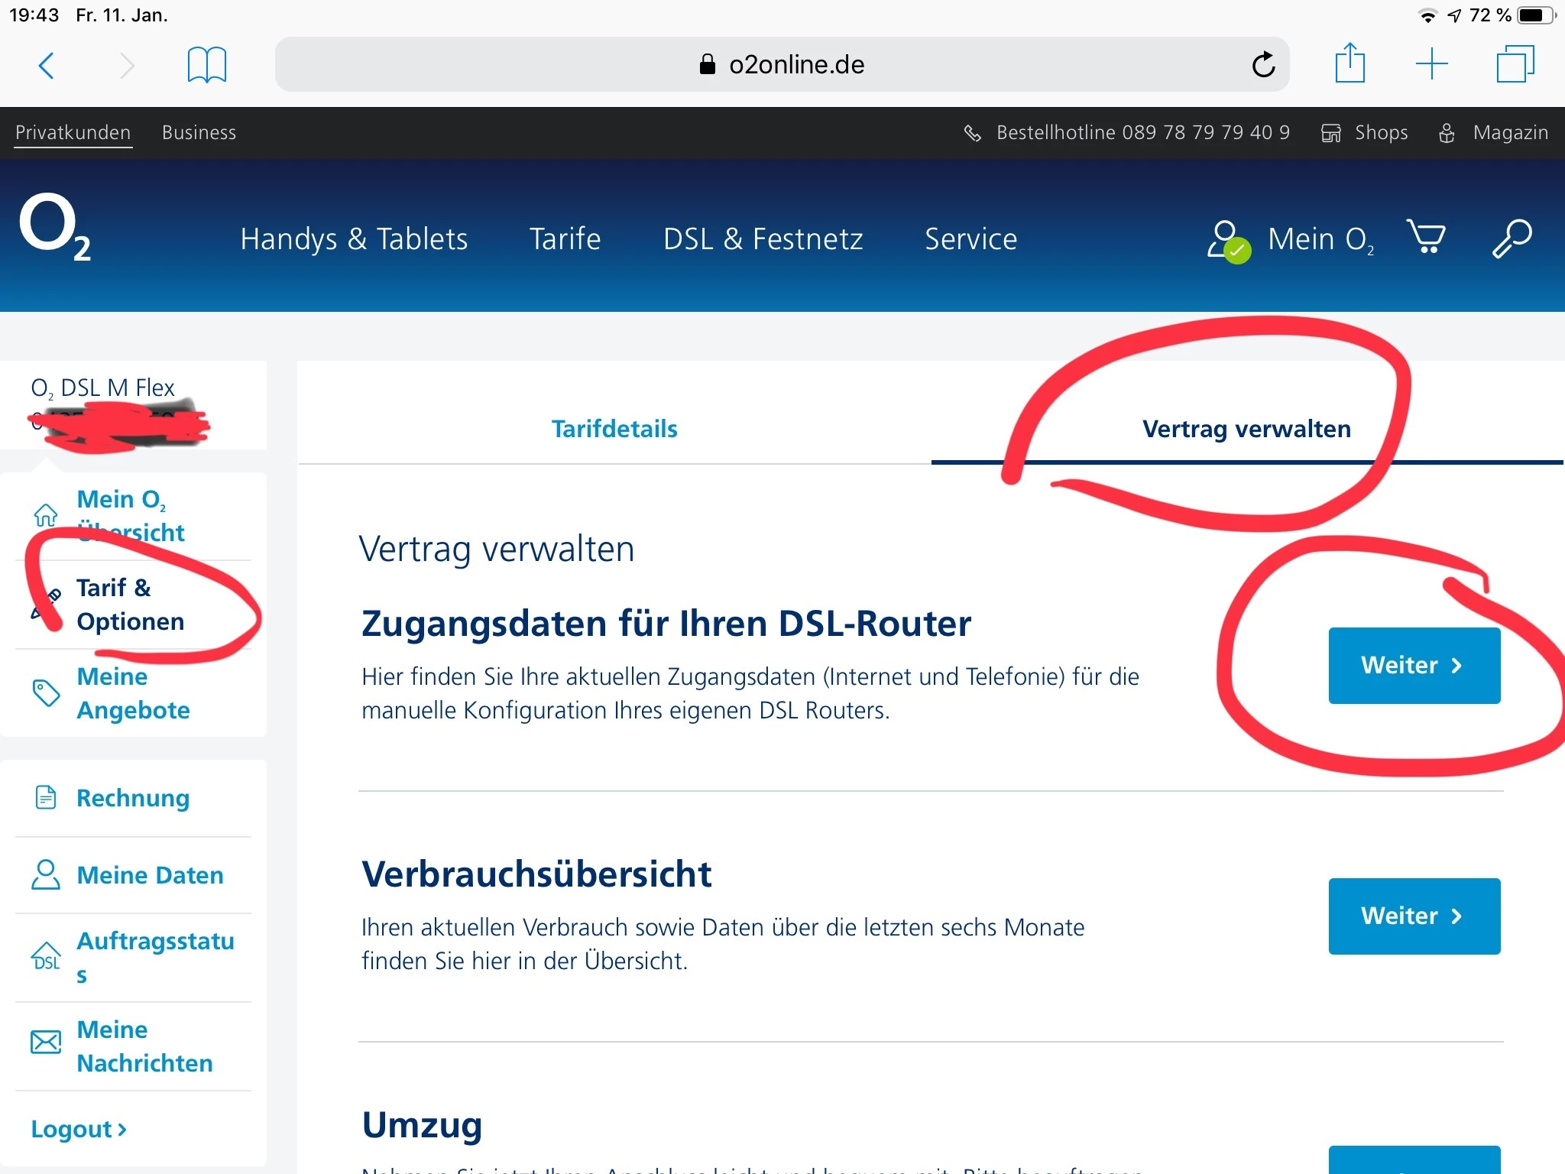Switch to Tarifdetails tab
Screen dimensions: 1565x1174
[x=614, y=429]
